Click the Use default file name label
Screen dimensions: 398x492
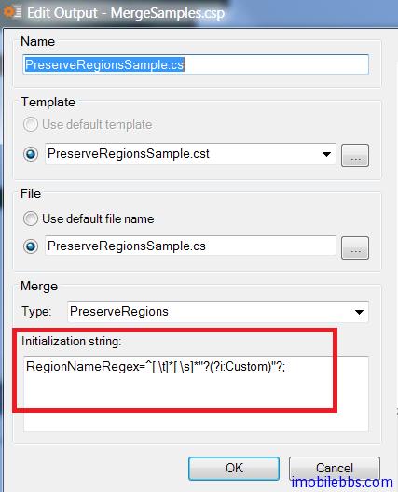[x=98, y=219]
